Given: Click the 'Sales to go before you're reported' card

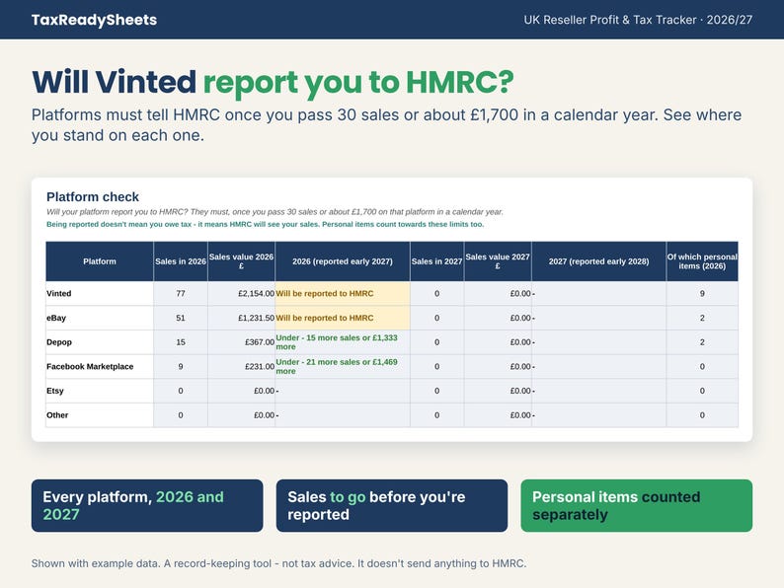Looking at the screenshot, I should (391, 505).
